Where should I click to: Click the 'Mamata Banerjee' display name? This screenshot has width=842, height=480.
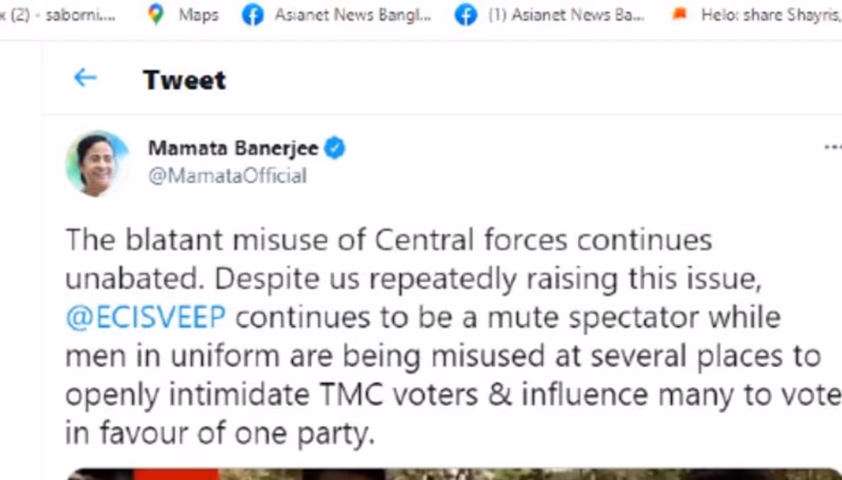coord(233,148)
